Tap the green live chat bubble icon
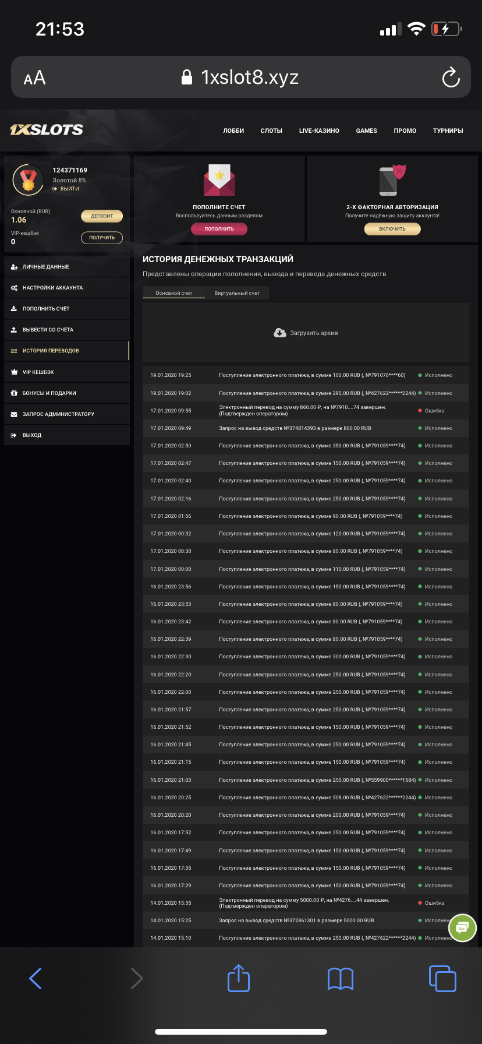The width and height of the screenshot is (482, 1044). tap(462, 927)
